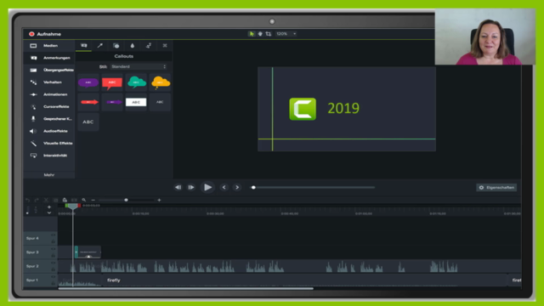544x306 pixels.
Task: Switch to arrows and lines annotation tab
Action: click(100, 45)
